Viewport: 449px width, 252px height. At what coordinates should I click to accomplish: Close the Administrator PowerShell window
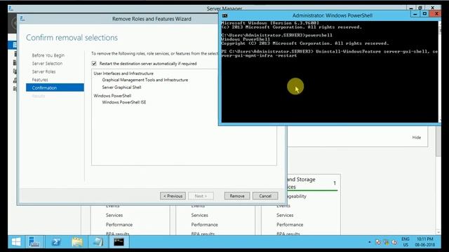coord(436,14)
